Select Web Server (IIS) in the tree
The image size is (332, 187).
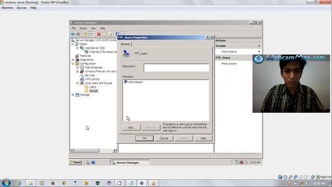94,48
